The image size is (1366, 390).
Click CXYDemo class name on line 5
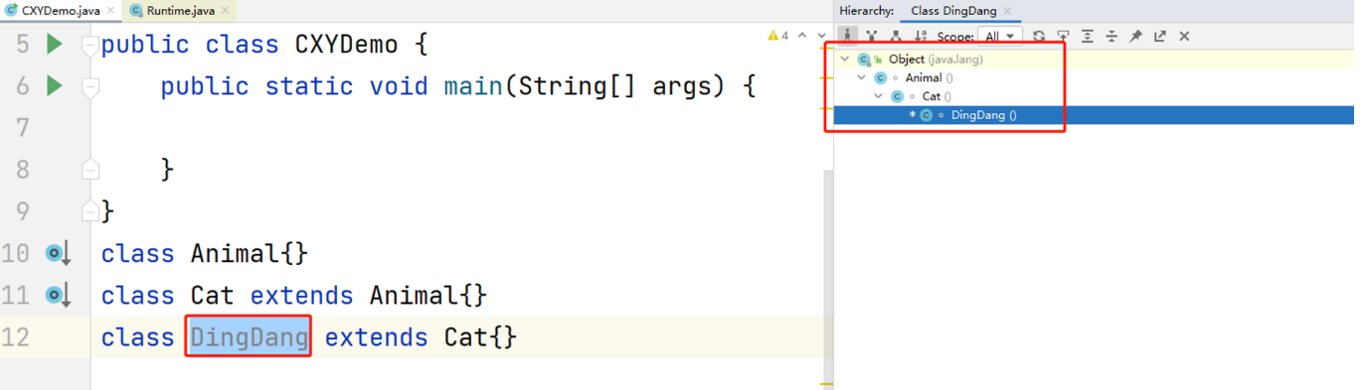347,46
